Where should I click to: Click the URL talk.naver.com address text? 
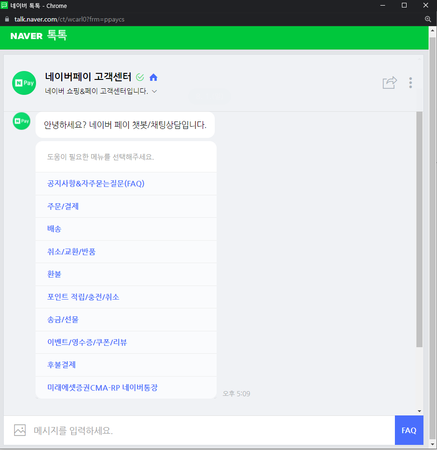coord(69,19)
